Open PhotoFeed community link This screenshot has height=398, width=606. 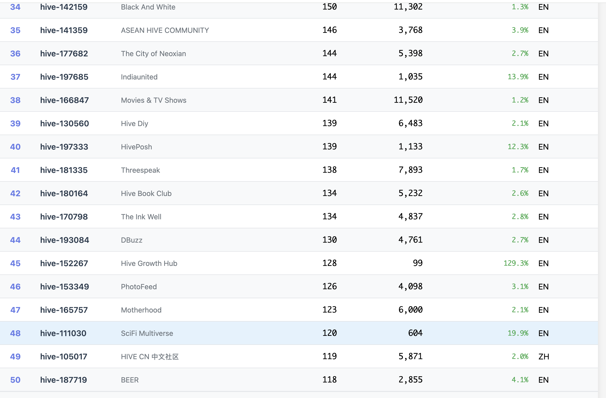coord(139,287)
